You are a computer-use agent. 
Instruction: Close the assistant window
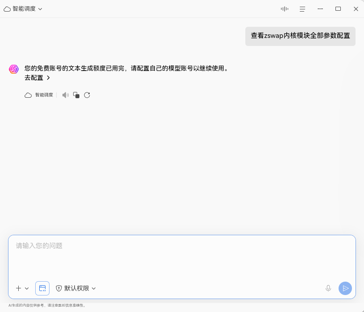[x=356, y=9]
